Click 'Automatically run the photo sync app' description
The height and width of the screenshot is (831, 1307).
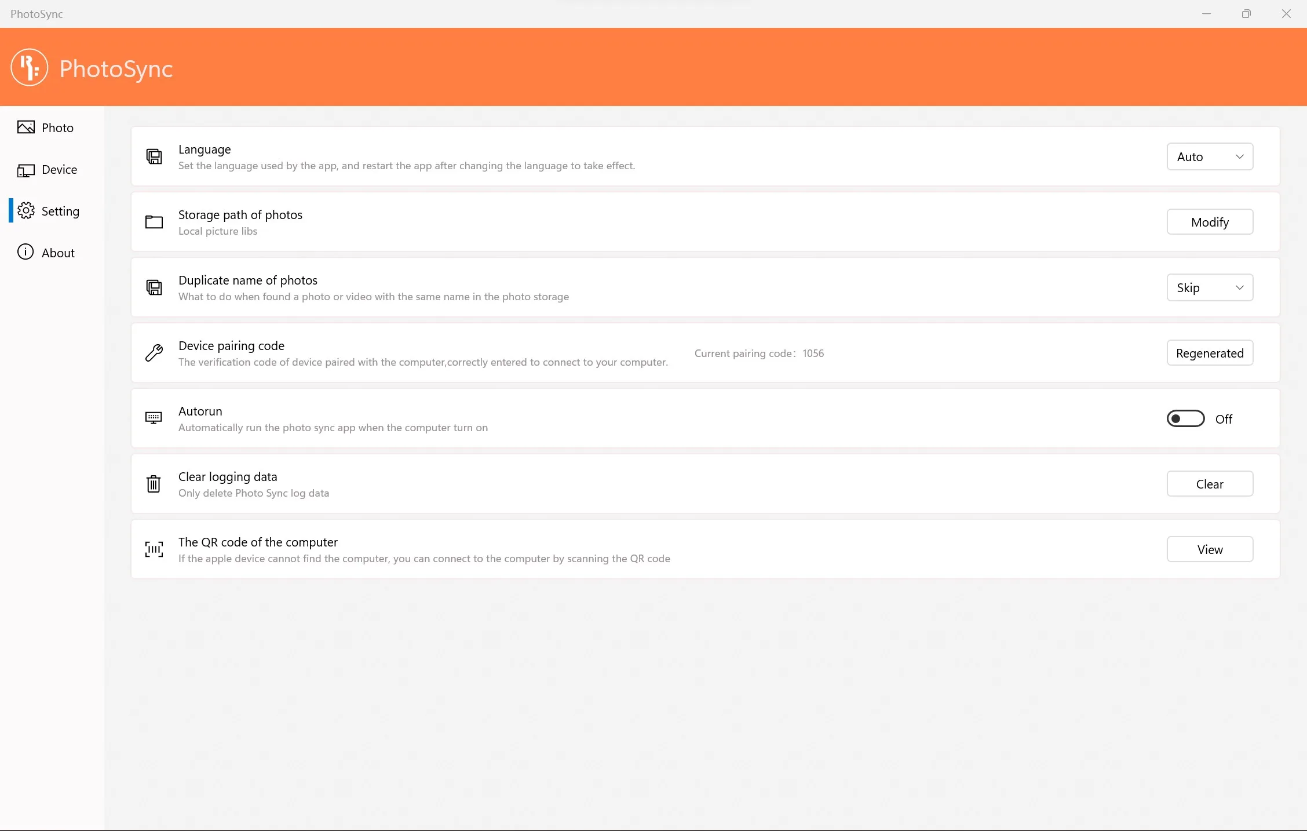point(333,428)
